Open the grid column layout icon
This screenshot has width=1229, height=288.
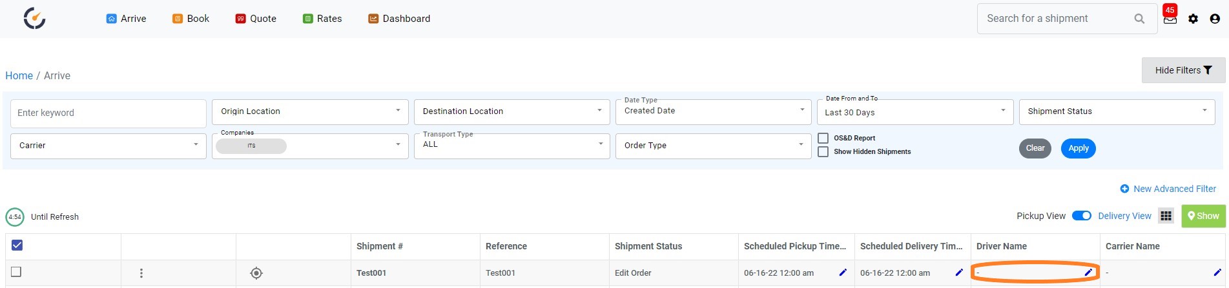click(1166, 216)
